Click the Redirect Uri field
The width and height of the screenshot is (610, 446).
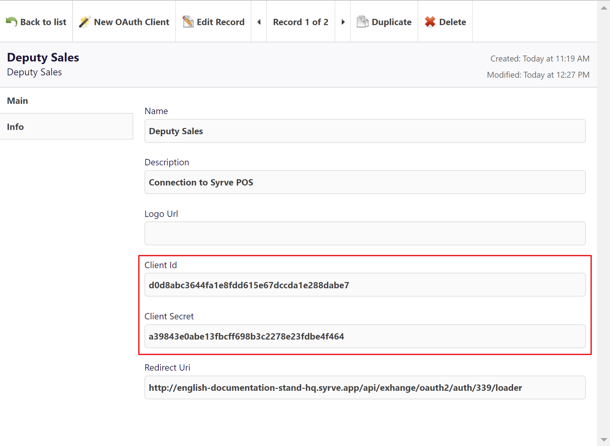point(365,387)
